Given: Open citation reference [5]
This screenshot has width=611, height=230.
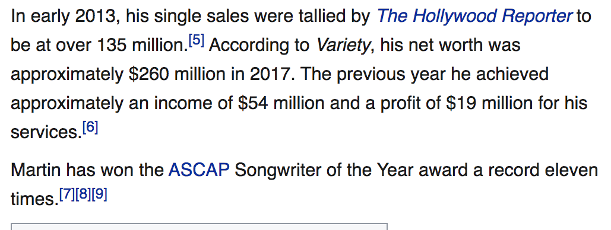Looking at the screenshot, I should (197, 40).
